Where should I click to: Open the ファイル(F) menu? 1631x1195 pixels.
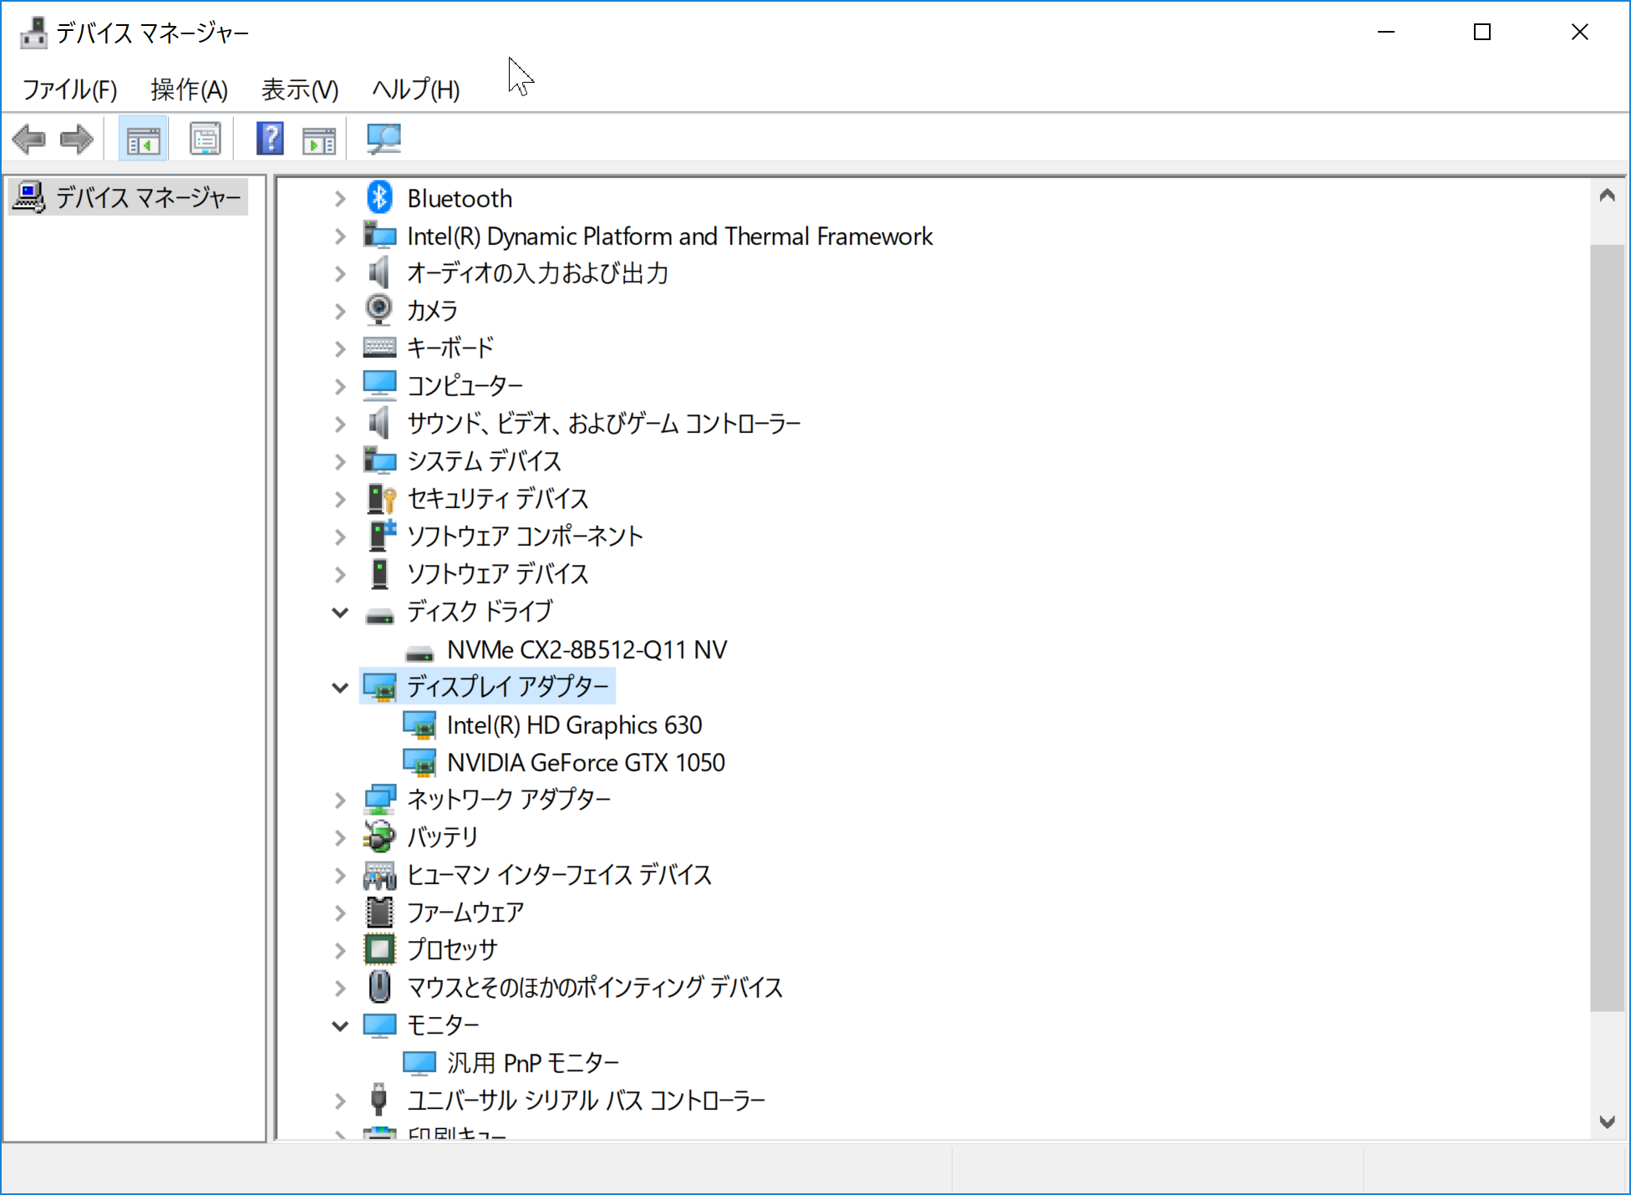(x=69, y=89)
